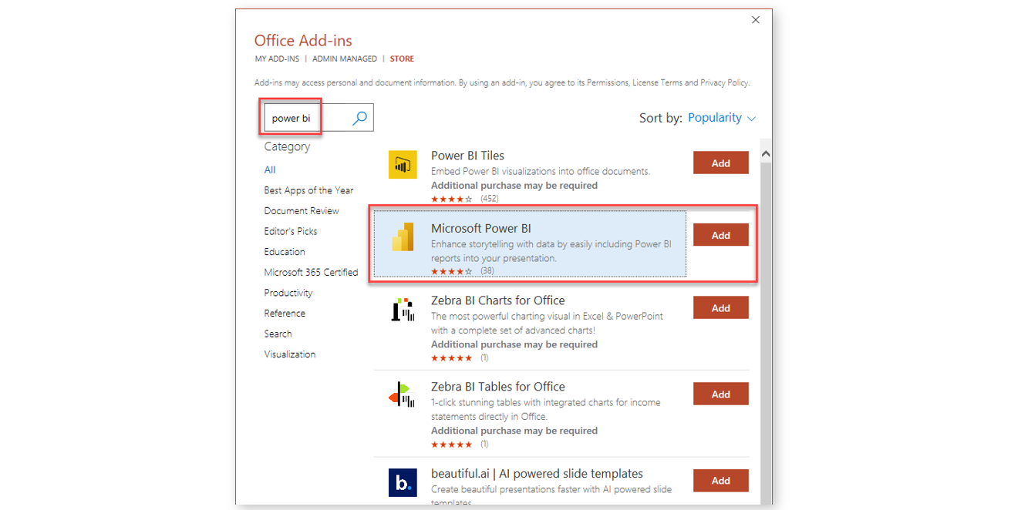Click the Zebra BI Charts icon
Image resolution: width=1011 pixels, height=510 pixels.
pos(403,309)
